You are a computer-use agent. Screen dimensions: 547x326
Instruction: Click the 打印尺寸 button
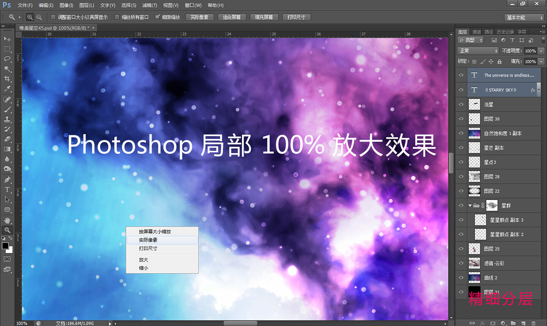pos(297,17)
